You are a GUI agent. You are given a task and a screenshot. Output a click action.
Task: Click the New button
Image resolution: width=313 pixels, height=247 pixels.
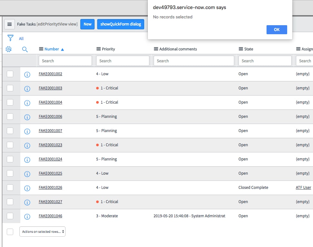tap(87, 24)
